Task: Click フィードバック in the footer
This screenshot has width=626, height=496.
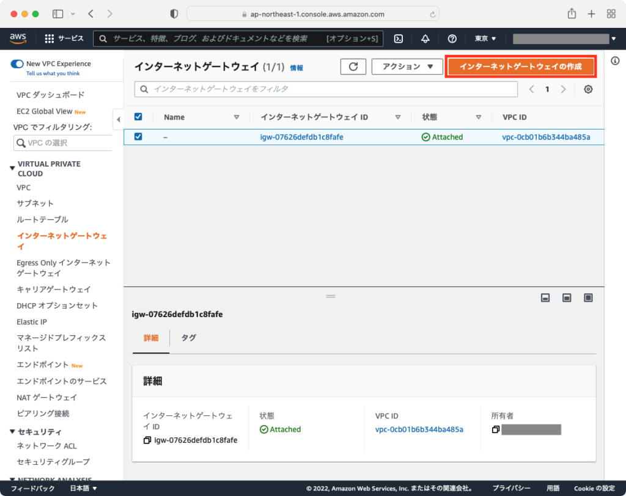Action: [x=33, y=488]
